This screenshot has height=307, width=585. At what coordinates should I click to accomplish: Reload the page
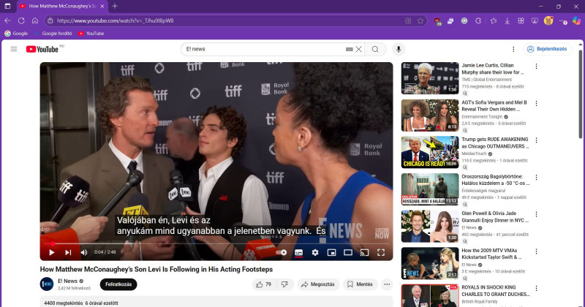point(21,21)
